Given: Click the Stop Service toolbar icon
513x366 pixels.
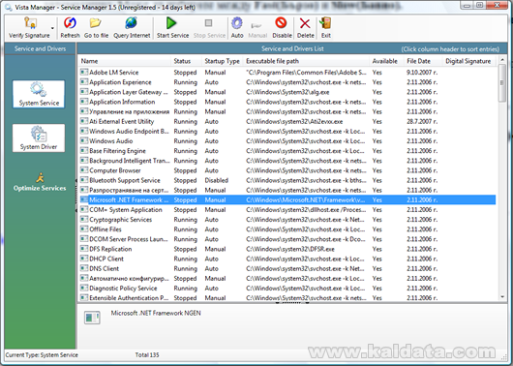Looking at the screenshot, I should tap(208, 23).
